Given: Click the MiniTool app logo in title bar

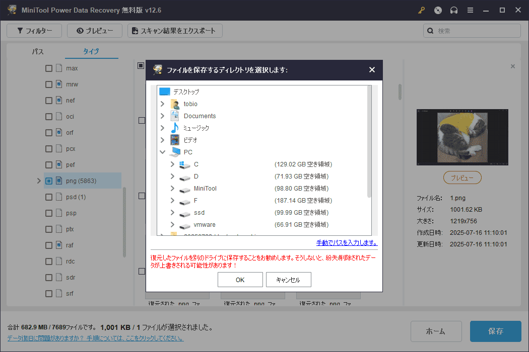Looking at the screenshot, I should (12, 10).
